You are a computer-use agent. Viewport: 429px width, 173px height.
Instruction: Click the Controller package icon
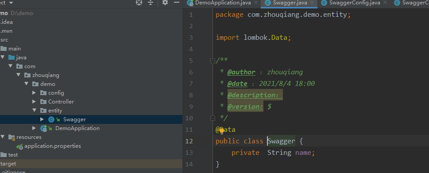pos(43,101)
